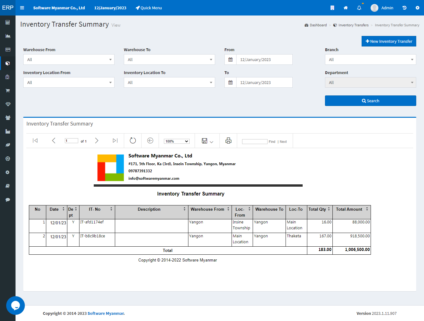Image resolution: width=424 pixels, height=321 pixels.
Task: Click the building icon in top bar
Action: pyautogui.click(x=332, y=8)
